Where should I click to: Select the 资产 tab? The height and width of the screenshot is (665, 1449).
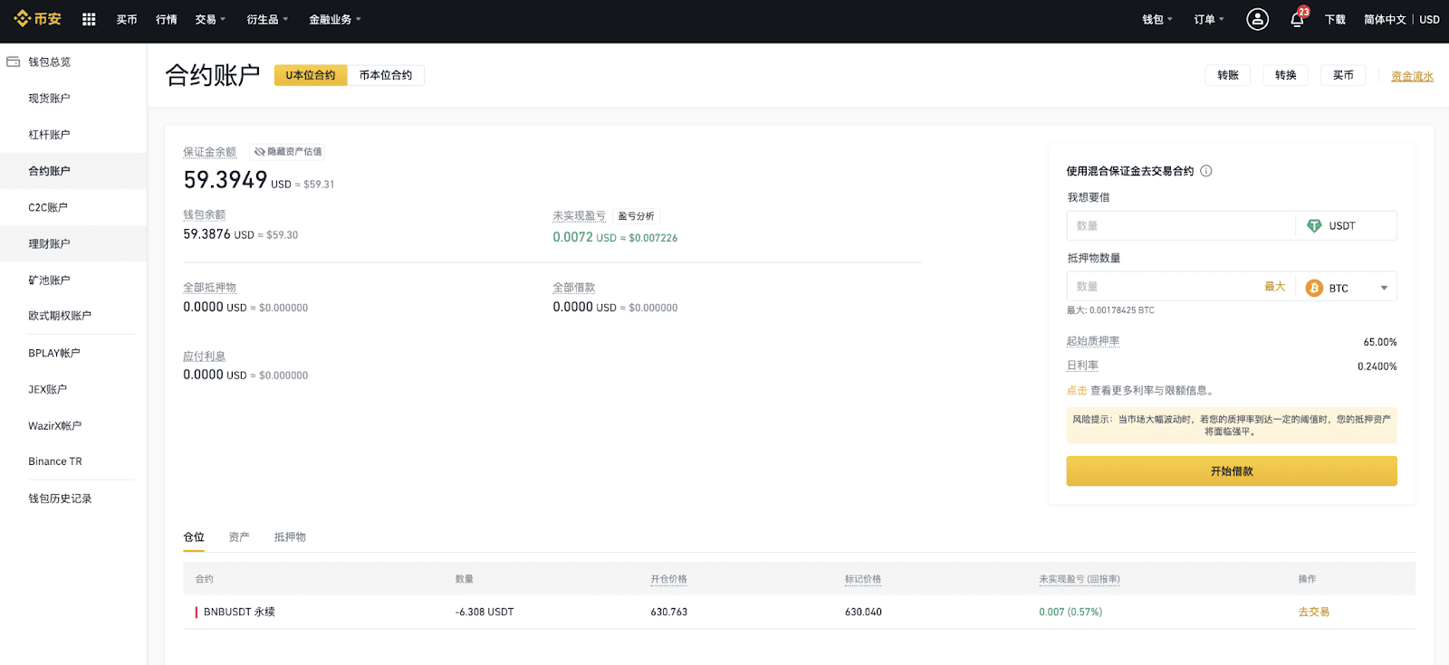239,537
